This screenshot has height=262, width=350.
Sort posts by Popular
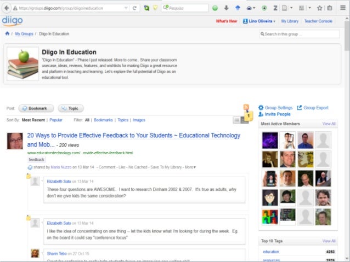point(56,120)
